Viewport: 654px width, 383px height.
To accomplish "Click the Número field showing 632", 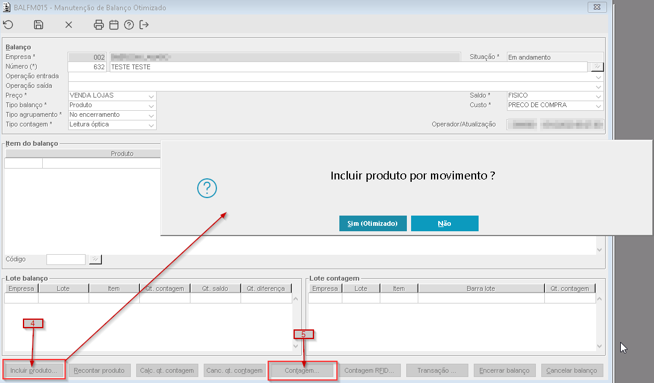I will (87, 67).
